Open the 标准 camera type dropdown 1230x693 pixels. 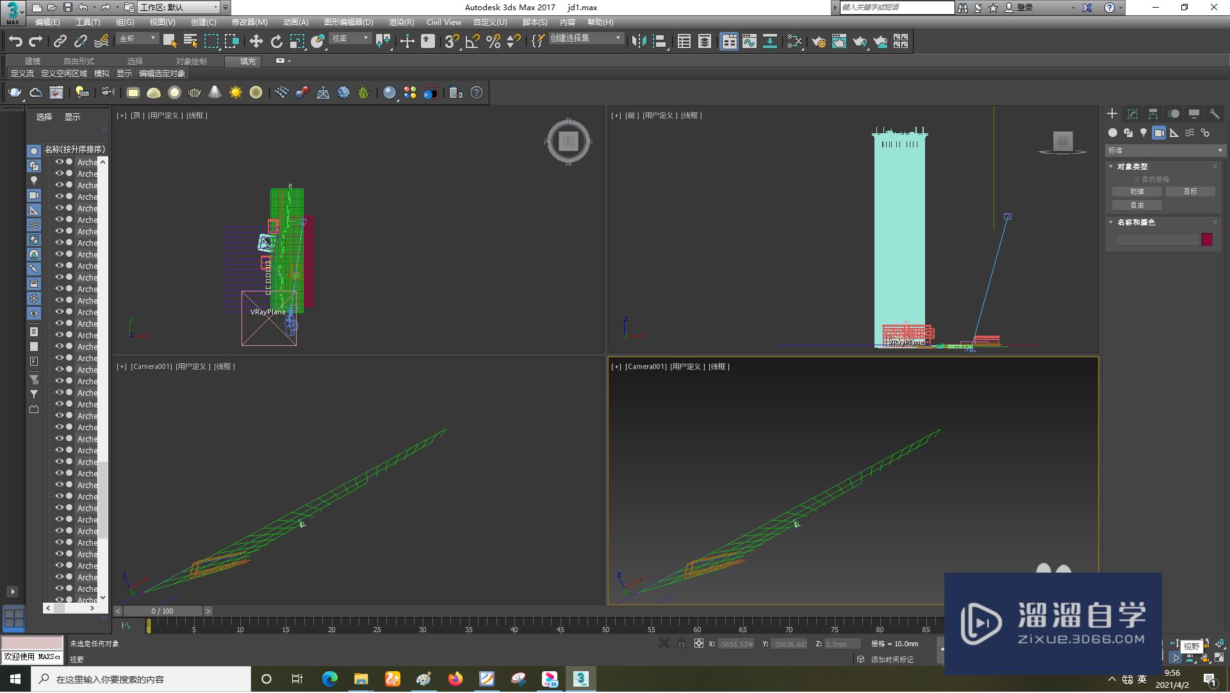1165,151
